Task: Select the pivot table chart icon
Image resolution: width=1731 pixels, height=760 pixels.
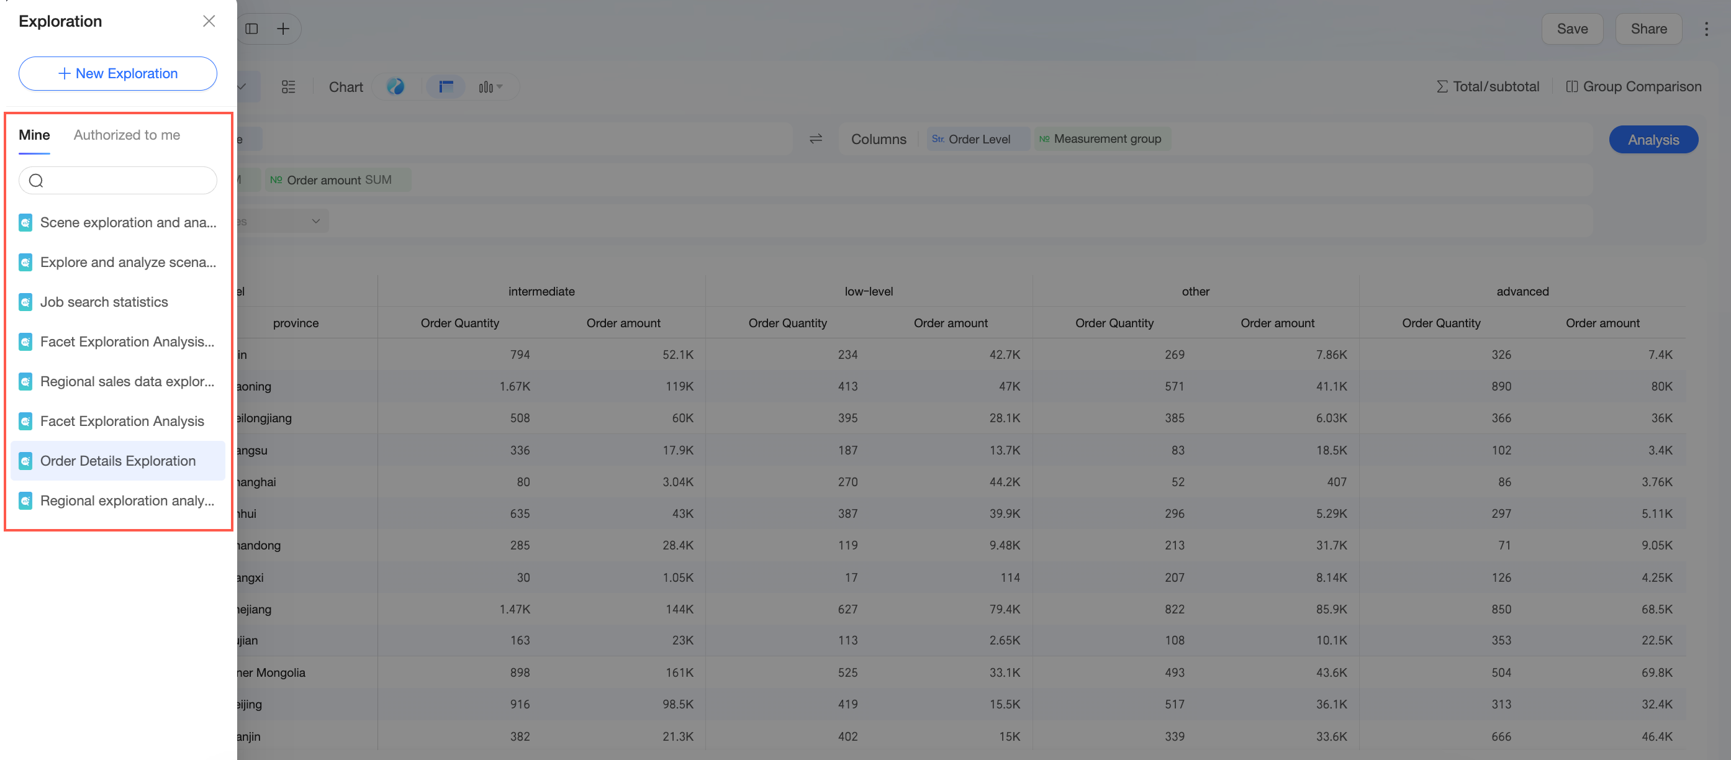Action: click(446, 86)
